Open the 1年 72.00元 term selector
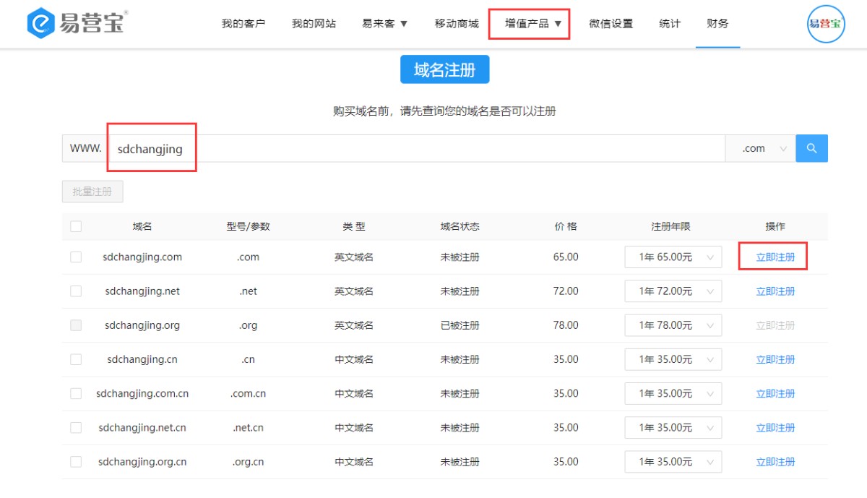The height and width of the screenshot is (498, 867). pos(673,291)
